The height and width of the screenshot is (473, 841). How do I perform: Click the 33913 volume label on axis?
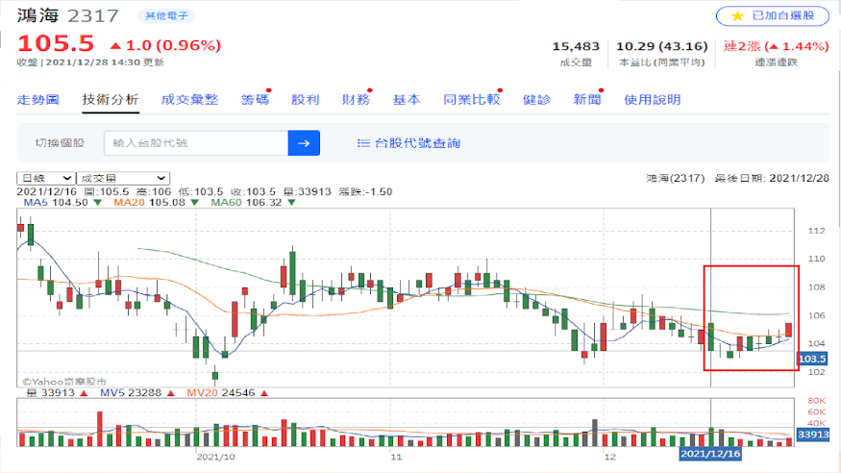coord(813,435)
